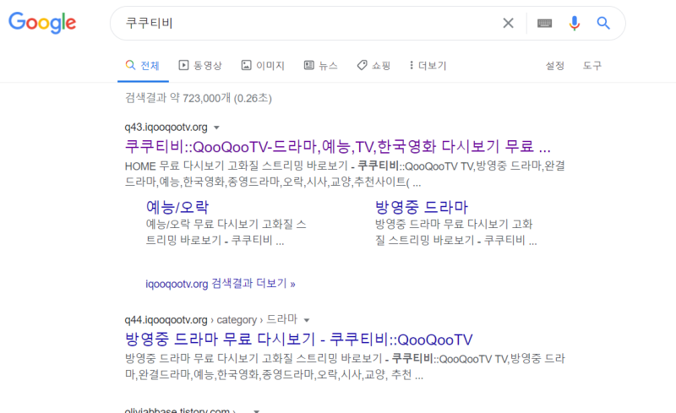Clear the search box with X icon
This screenshot has width=676, height=413.
coord(509,24)
